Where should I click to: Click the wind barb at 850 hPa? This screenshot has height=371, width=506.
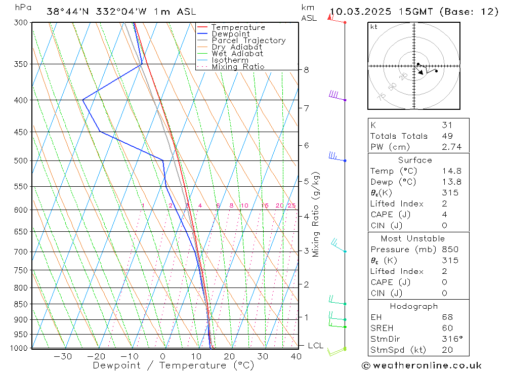tap(338, 300)
